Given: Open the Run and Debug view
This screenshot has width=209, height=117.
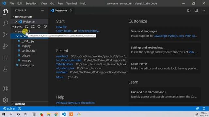Looking at the screenshot, I should coord(5,46).
